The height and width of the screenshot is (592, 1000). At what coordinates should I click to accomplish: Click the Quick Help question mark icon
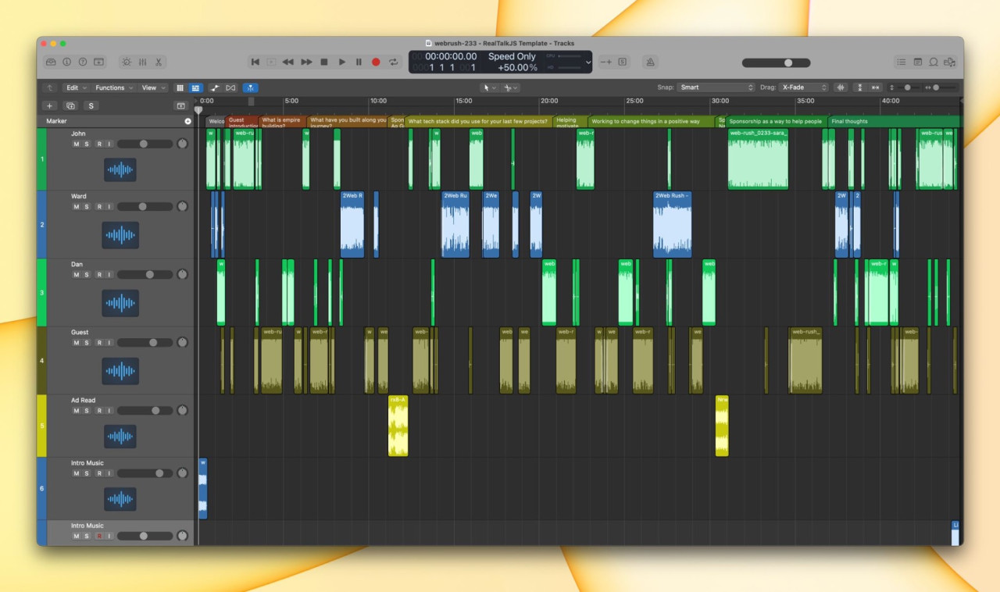(x=84, y=62)
